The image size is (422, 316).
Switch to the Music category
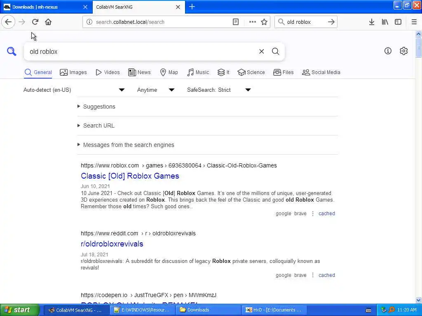click(198, 72)
